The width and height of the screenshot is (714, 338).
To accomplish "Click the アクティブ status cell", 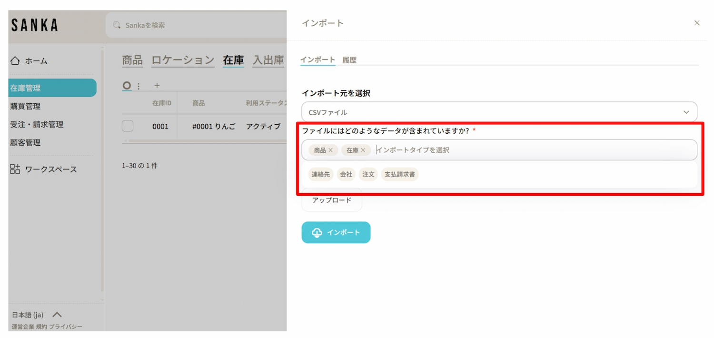I will (263, 127).
